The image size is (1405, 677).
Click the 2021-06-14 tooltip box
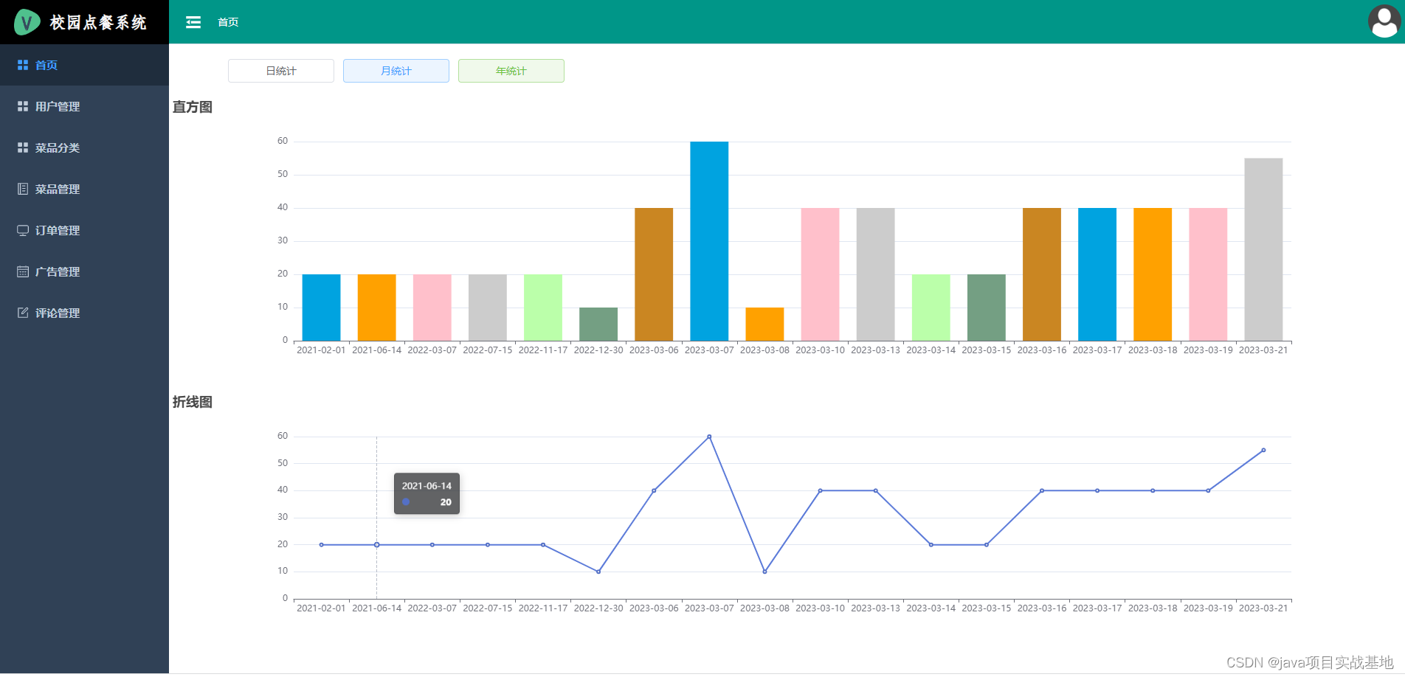point(427,493)
